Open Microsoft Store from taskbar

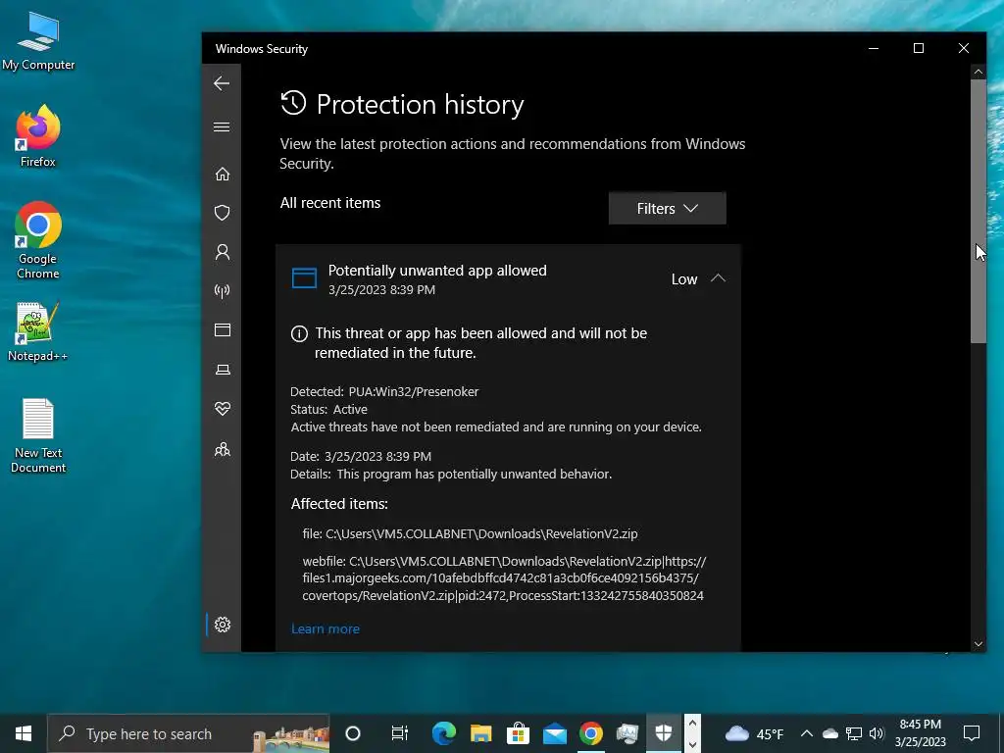tap(518, 733)
